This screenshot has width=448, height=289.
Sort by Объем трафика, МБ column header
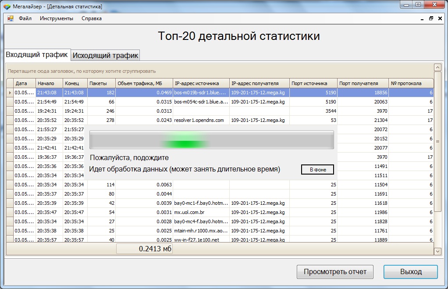144,83
